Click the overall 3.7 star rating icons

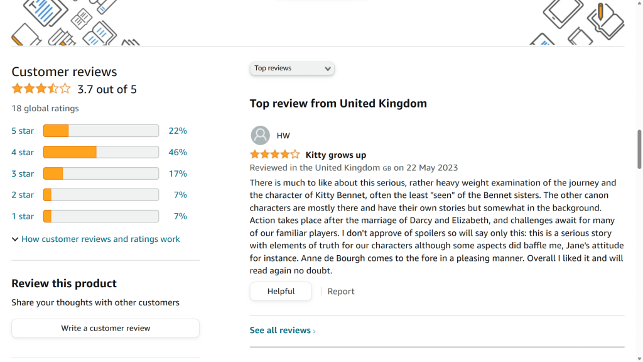point(41,89)
